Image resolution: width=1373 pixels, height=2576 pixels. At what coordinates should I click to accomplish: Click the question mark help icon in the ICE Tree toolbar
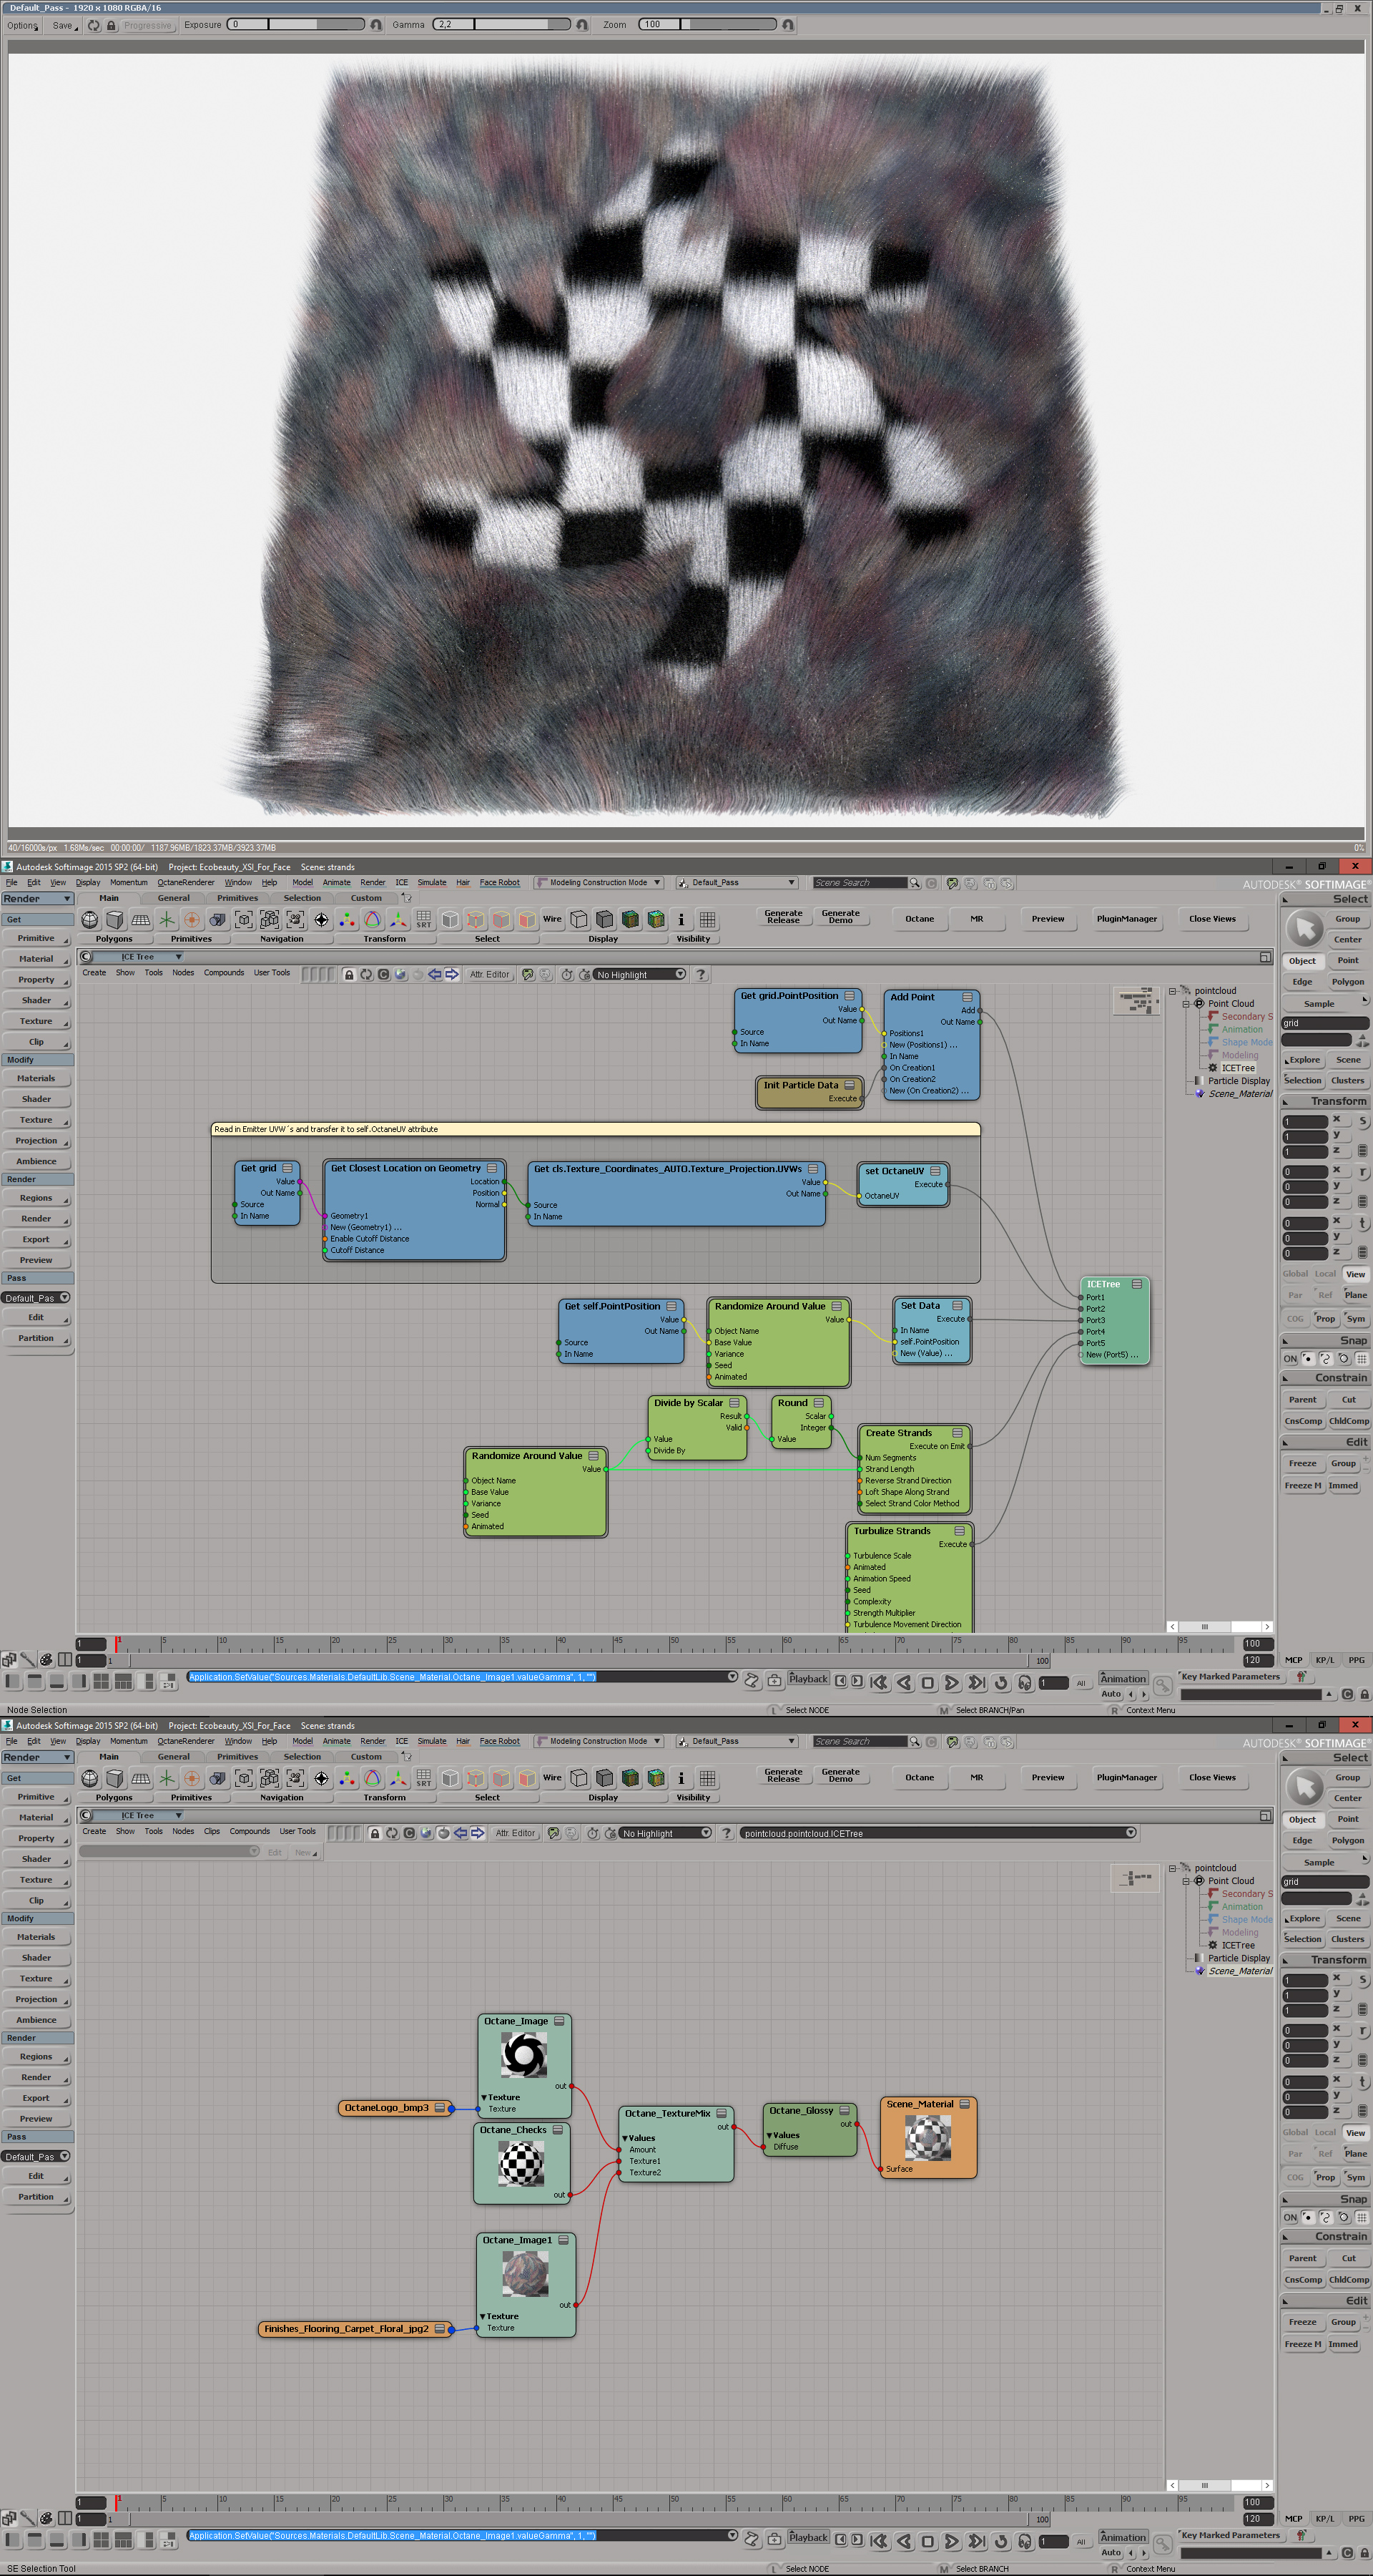point(701,974)
